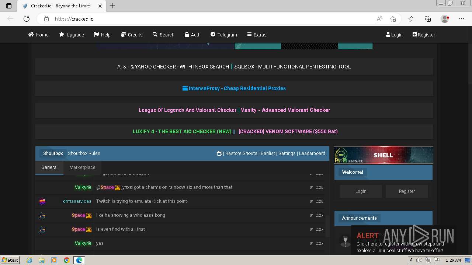
Task: Go to Credits page
Action: [x=132, y=35]
